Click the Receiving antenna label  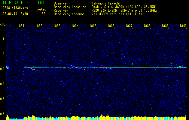(x=69, y=14)
